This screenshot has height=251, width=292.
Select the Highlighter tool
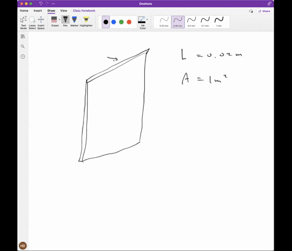coord(86,21)
